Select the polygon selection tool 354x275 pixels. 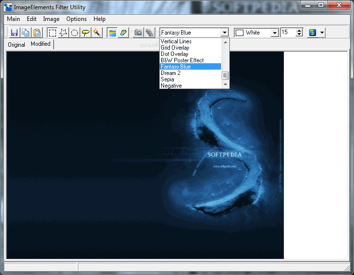[x=63, y=33]
